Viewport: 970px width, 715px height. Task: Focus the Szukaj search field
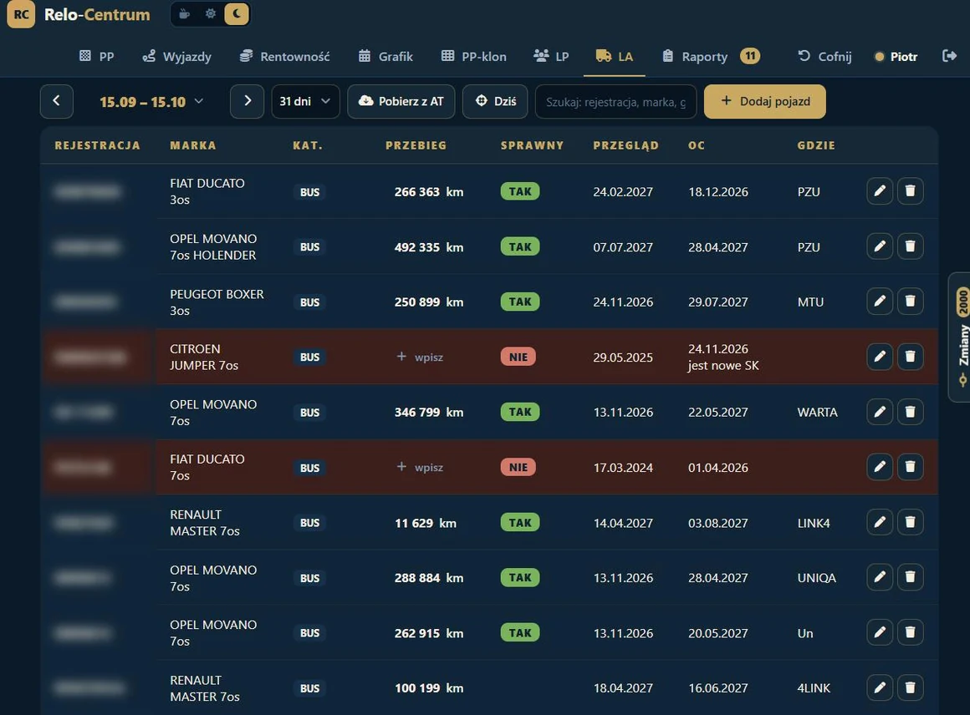tap(615, 101)
